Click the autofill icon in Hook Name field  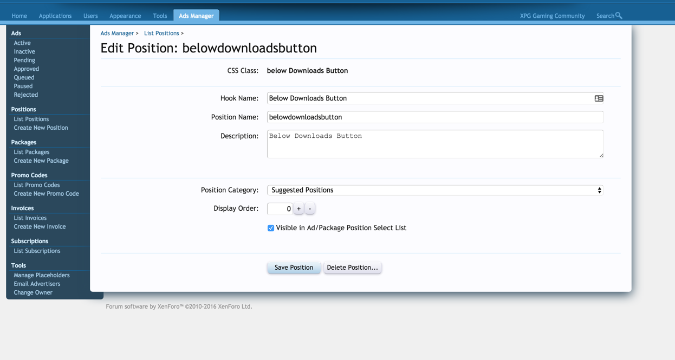point(599,98)
